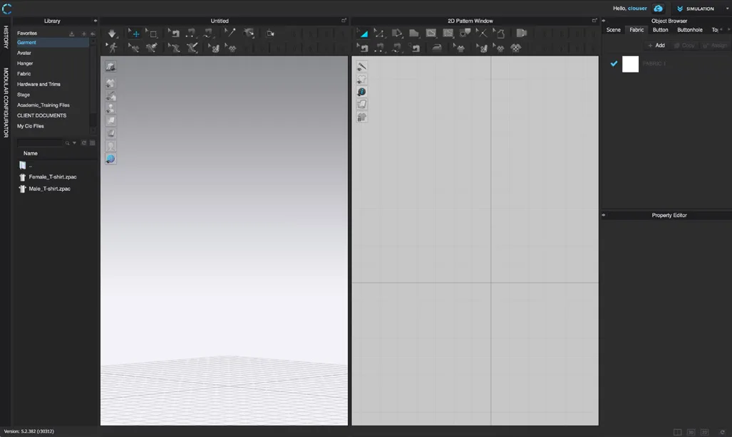This screenshot has height=437, width=732.
Task: Click the plus icon beside Favorites
Action: 84,33
